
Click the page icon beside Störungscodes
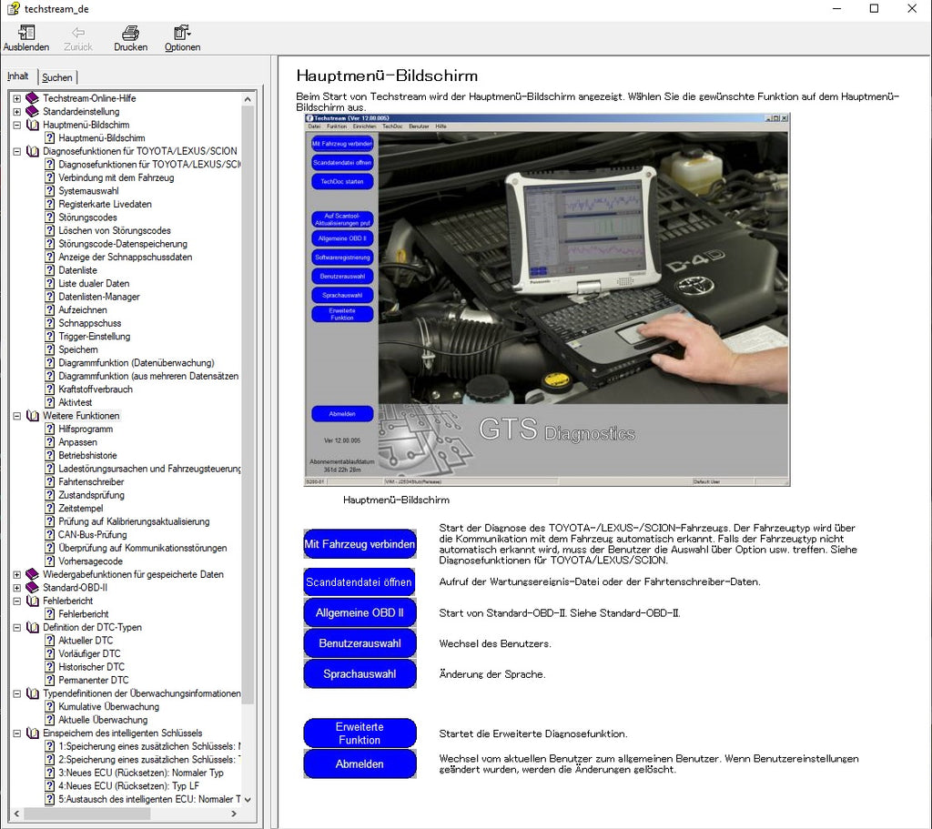point(50,217)
